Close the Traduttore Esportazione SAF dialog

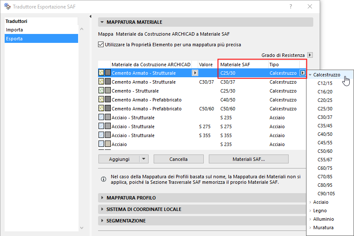point(310,6)
